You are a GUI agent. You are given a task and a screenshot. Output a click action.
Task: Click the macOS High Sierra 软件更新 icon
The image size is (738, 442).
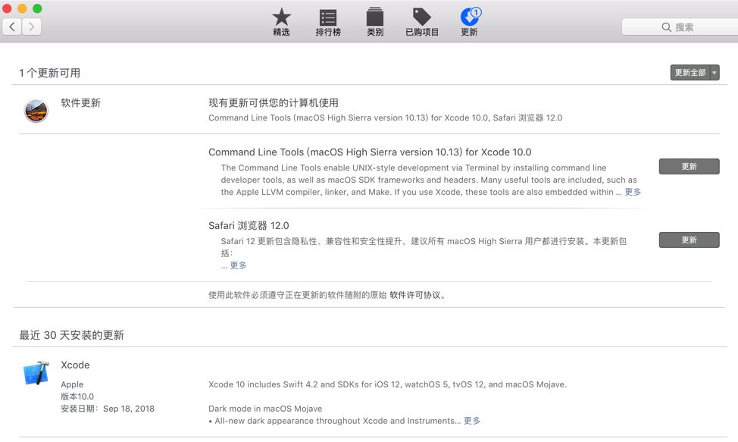point(36,110)
